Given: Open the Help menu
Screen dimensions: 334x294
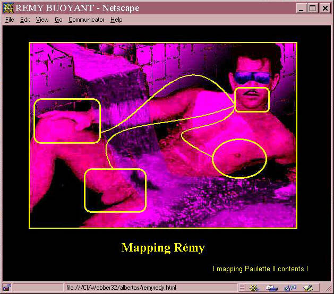Looking at the screenshot, I should point(116,20).
